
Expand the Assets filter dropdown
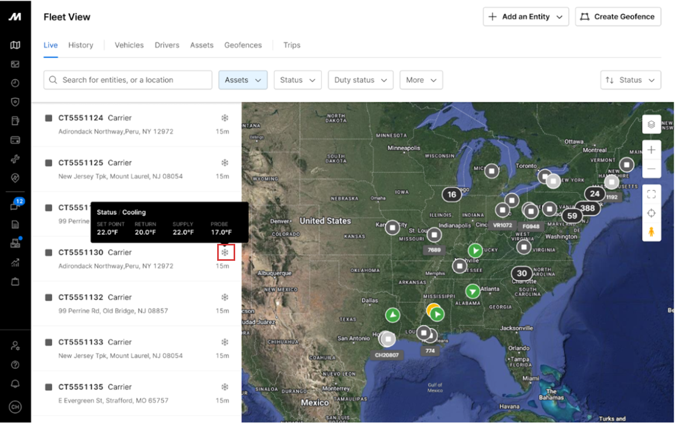click(x=243, y=80)
